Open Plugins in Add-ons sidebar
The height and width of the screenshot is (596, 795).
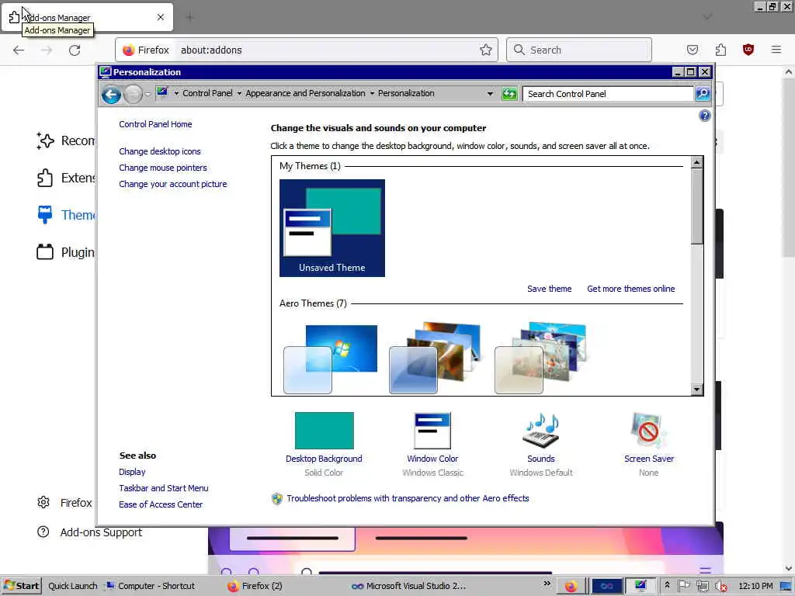tap(66, 252)
